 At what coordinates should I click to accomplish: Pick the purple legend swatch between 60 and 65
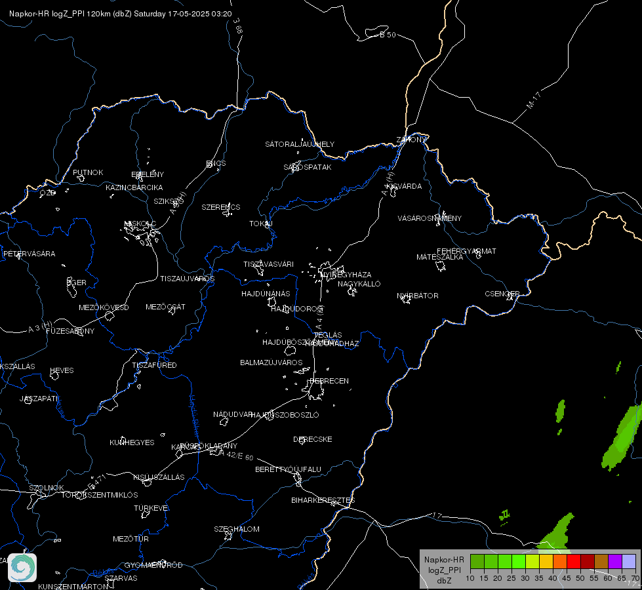pyautogui.click(x=615, y=561)
